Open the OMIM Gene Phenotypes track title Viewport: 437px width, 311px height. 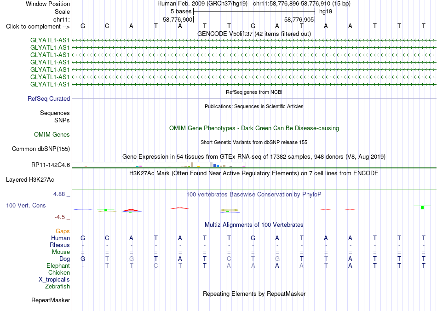pyautogui.click(x=254, y=128)
